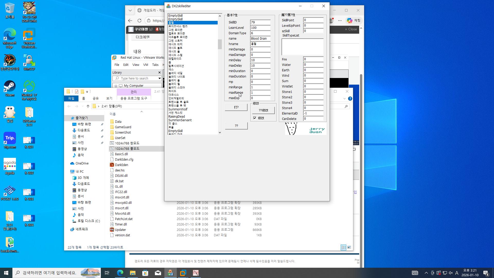Select 블러디 나이프 in skill list
The height and width of the screenshot is (278, 494).
point(177,77)
